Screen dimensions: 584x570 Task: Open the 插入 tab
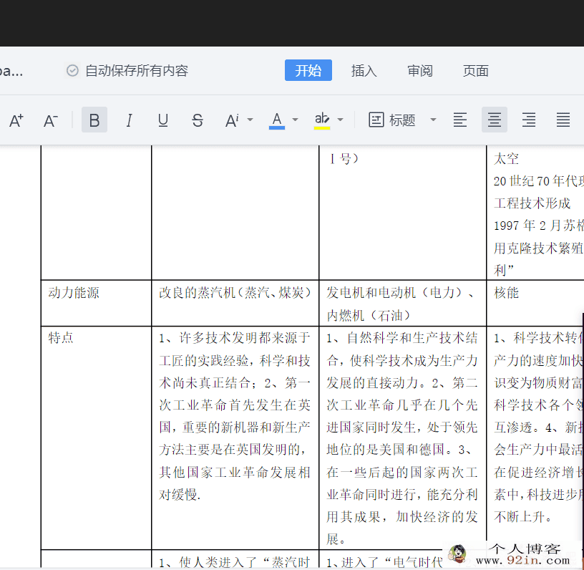coord(364,70)
